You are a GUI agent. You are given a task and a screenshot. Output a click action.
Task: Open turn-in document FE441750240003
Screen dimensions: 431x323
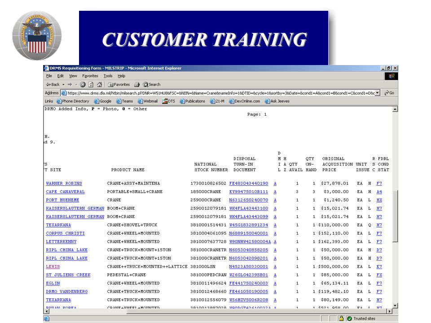coord(248,283)
